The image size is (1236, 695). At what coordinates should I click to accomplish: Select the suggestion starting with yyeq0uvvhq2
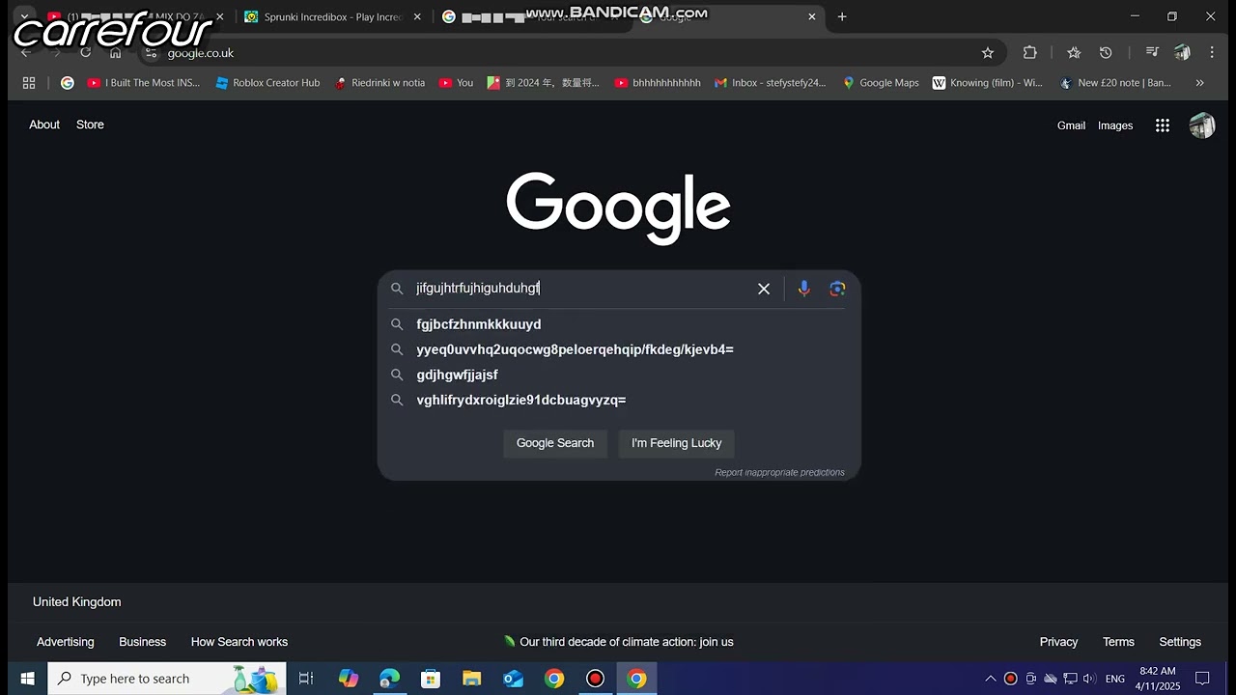click(619, 349)
